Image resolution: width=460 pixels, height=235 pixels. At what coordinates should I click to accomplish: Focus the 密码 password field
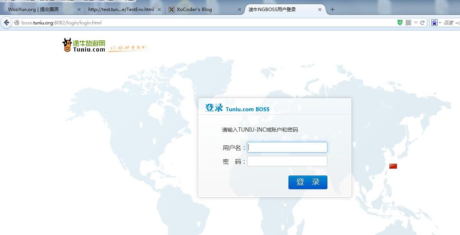(287, 161)
